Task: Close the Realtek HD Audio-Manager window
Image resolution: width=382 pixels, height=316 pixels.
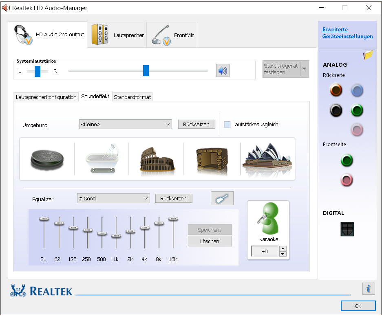Action: 369,8
